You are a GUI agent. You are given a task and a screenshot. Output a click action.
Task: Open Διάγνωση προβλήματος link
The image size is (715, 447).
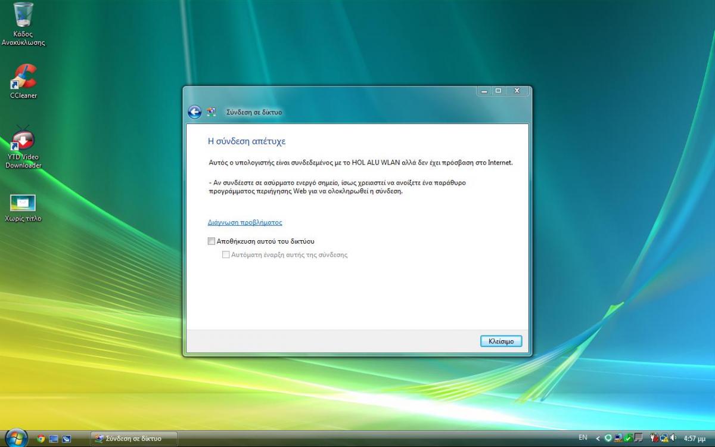[x=245, y=222]
